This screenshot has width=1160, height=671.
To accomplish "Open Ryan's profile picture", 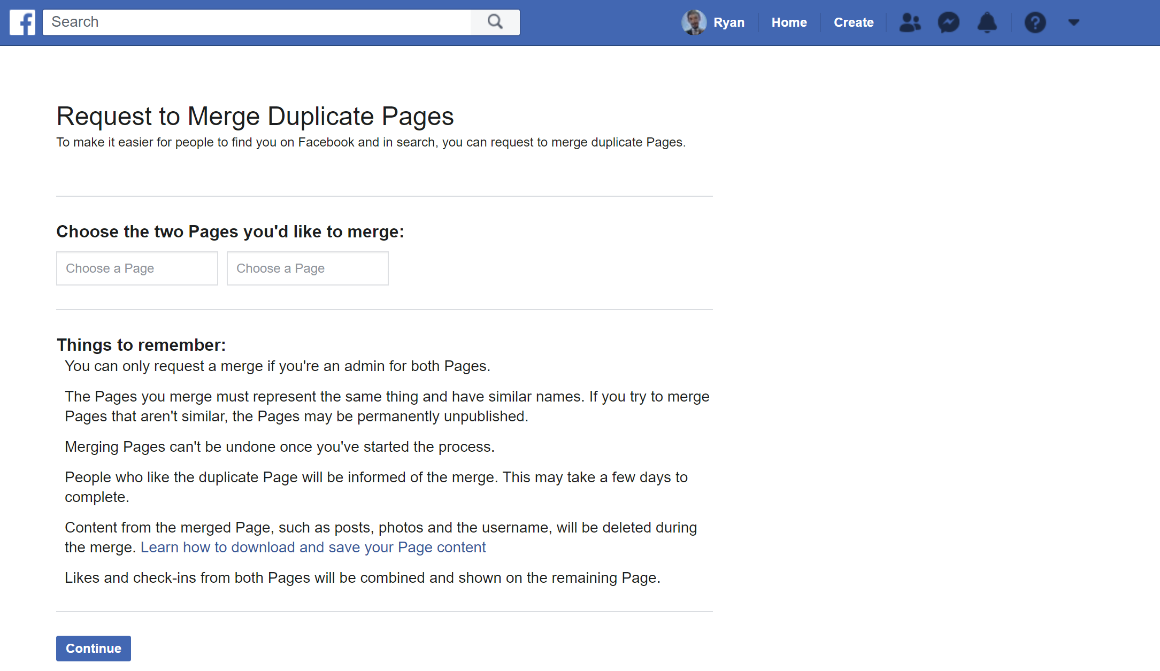I will (694, 22).
